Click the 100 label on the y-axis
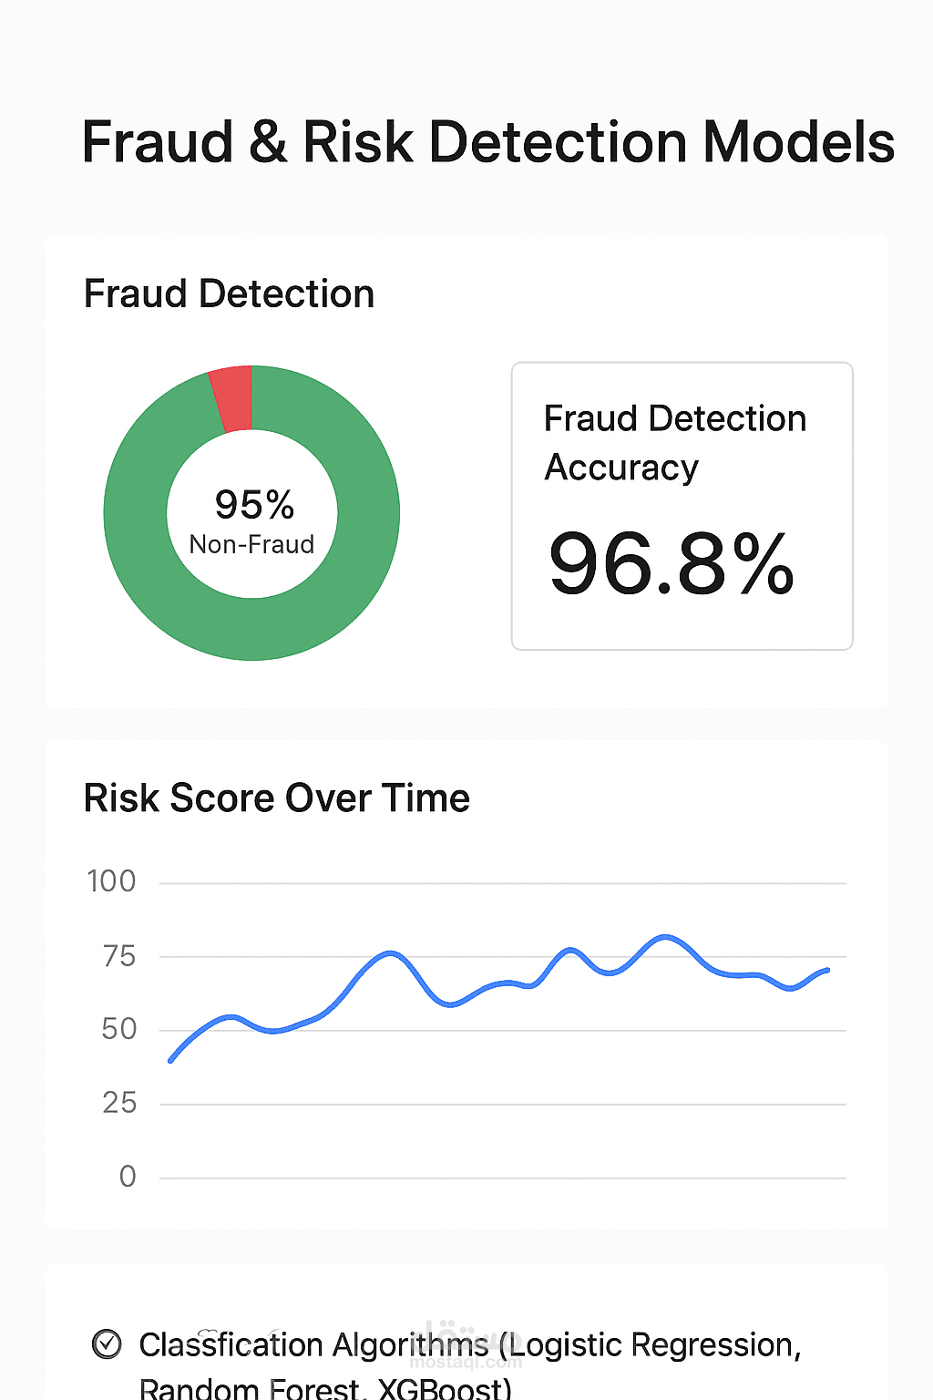Screen dimensions: 933x1400 pyautogui.click(x=111, y=881)
